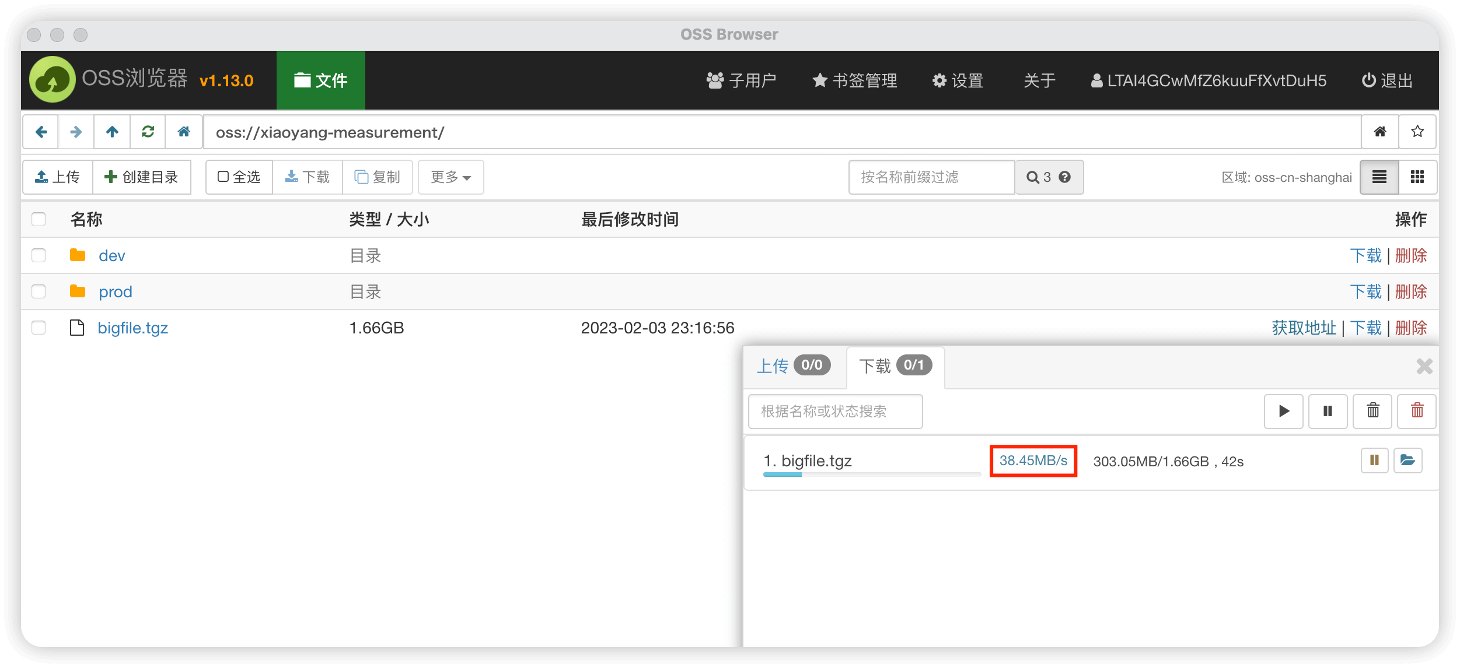The height and width of the screenshot is (668, 1460).
Task: Click bigfile.tgz download progress bar
Action: tap(872, 474)
